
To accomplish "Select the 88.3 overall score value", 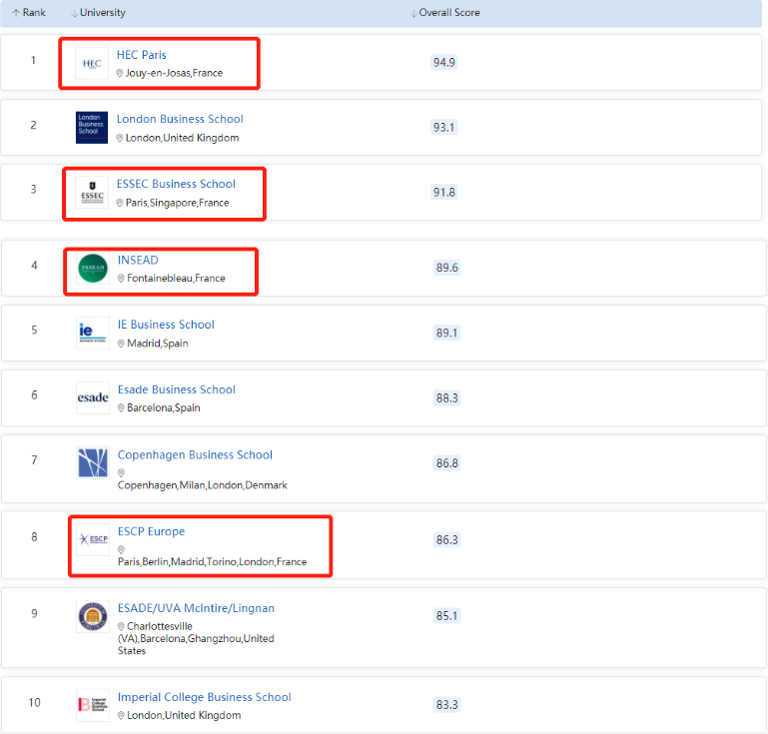I will [x=446, y=398].
